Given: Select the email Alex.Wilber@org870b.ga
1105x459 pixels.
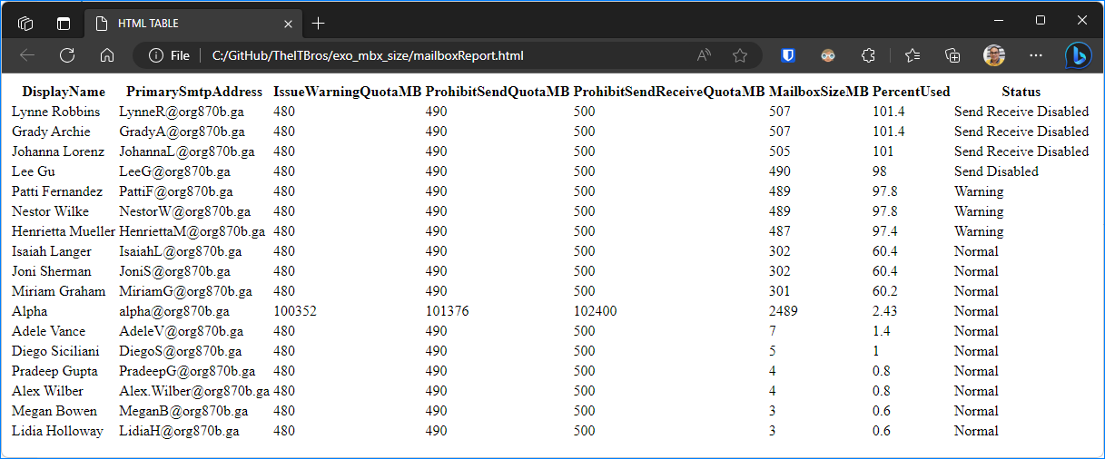Looking at the screenshot, I should coord(194,391).
